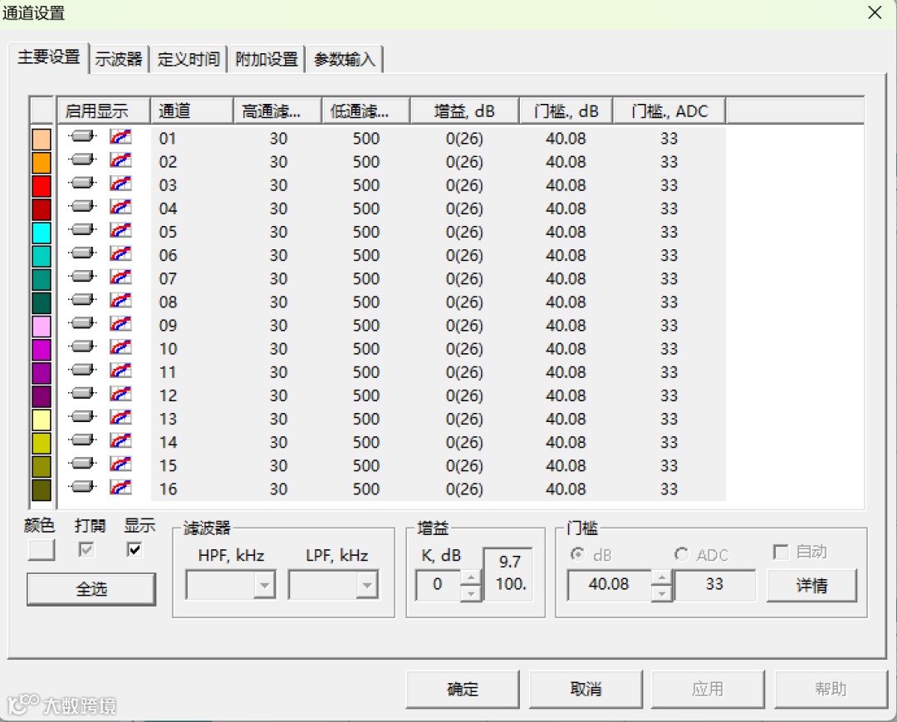
Task: Increase threshold dB with up spinner
Action: coord(661,577)
